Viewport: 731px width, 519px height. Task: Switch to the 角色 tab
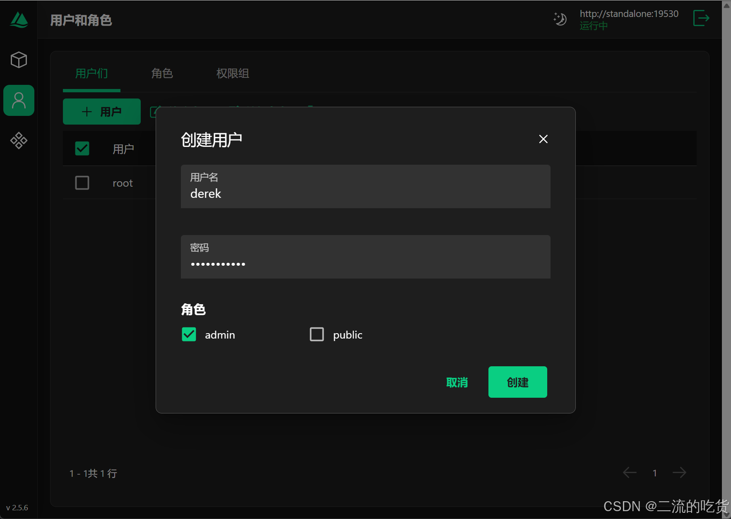(x=162, y=73)
